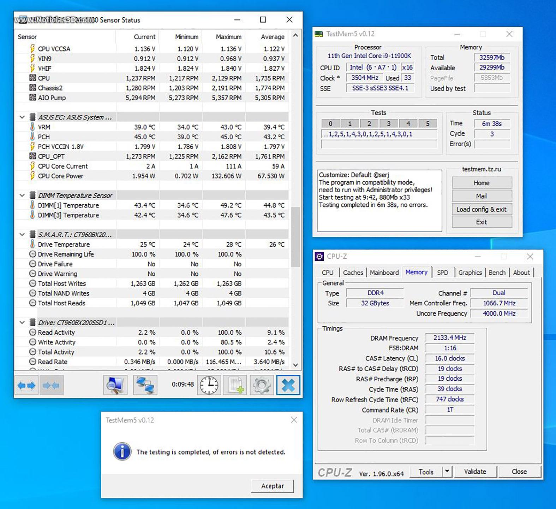Click the sensor list vertical scrollbar thumb
Image resolution: width=556 pixels, height=509 pixels.
click(x=296, y=237)
